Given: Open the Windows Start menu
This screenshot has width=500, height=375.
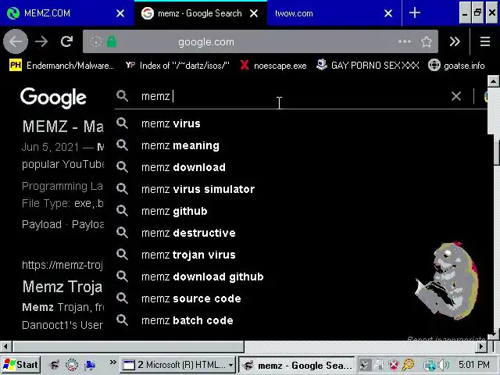Looking at the screenshot, I should [x=20, y=365].
